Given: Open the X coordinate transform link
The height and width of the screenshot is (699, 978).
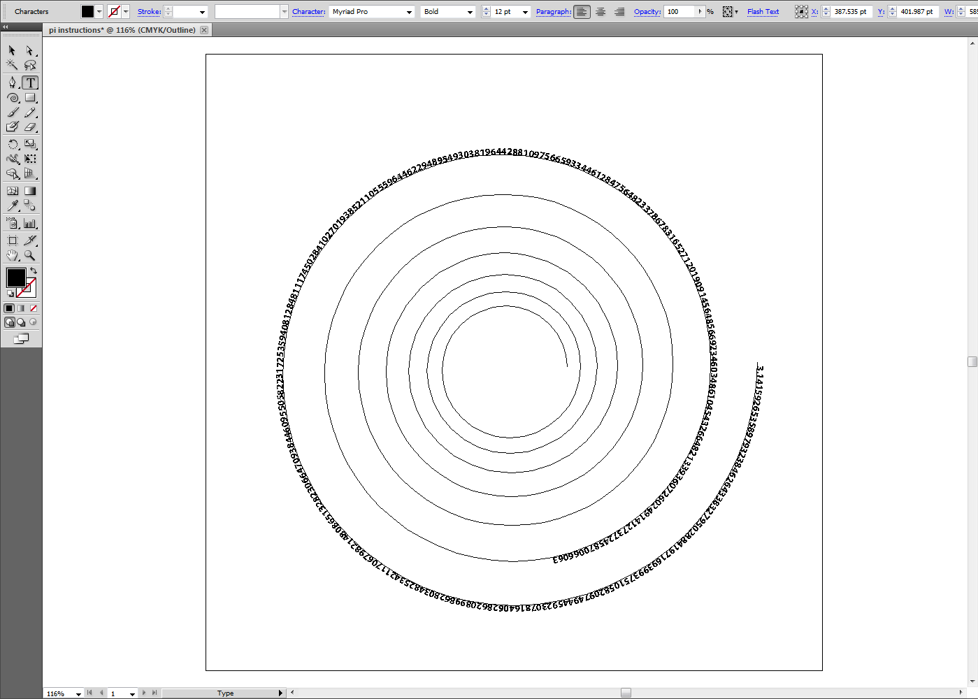Looking at the screenshot, I should coord(814,12).
